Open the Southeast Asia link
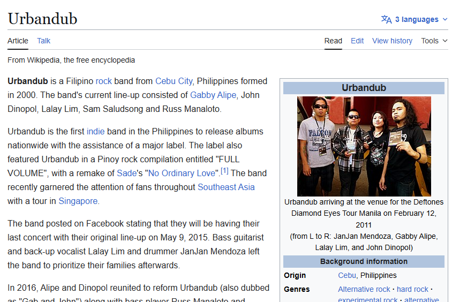452x302 pixels. [226, 187]
